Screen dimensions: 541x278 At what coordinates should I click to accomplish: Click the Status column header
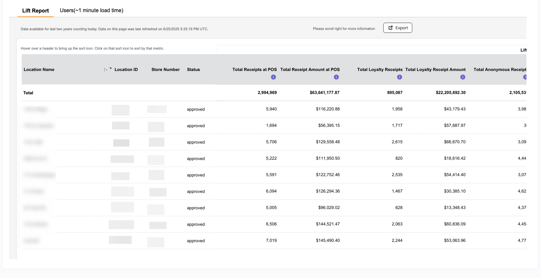tap(193, 70)
